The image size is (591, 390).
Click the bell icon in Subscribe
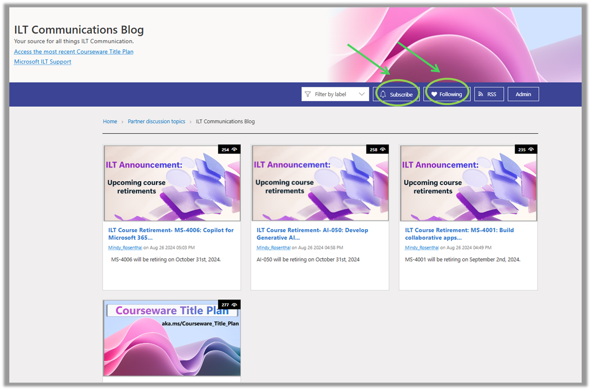(x=383, y=94)
